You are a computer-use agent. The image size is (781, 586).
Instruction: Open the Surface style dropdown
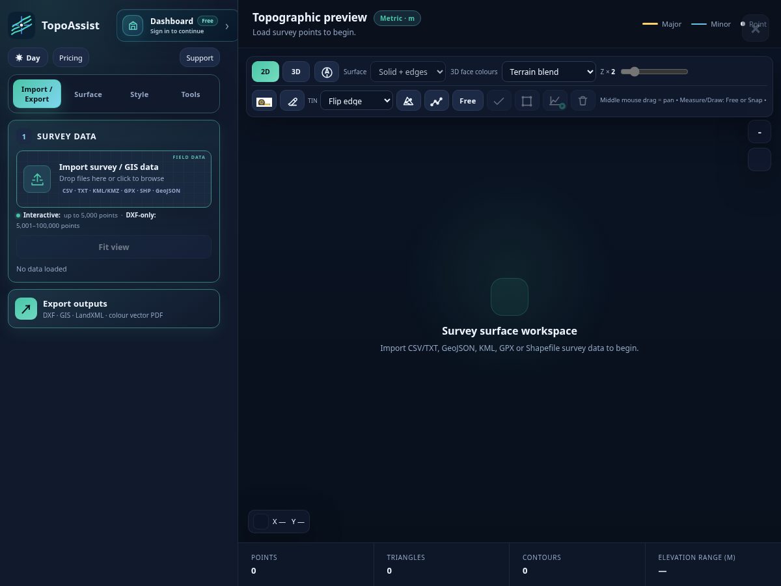tap(408, 72)
